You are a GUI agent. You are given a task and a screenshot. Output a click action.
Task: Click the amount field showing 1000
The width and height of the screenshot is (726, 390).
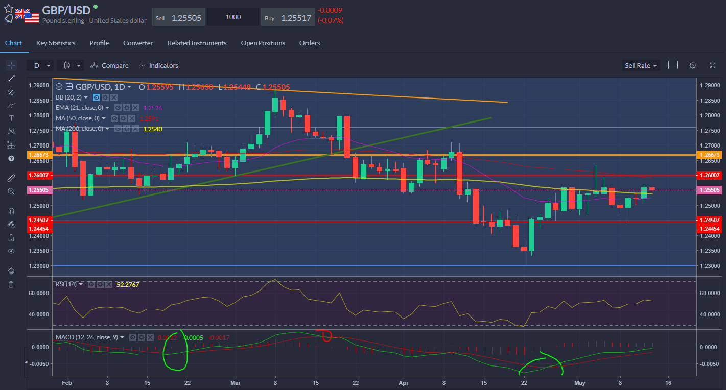tap(233, 17)
